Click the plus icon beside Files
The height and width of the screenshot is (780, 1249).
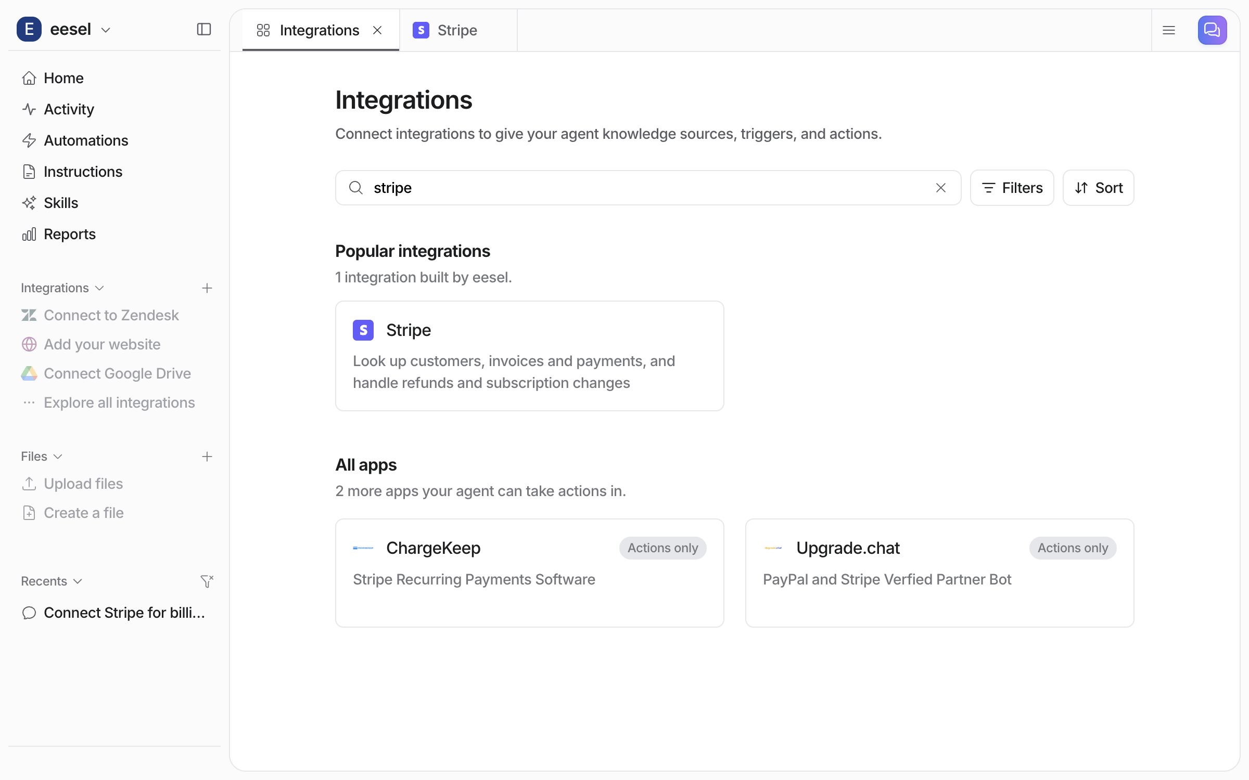tap(207, 457)
